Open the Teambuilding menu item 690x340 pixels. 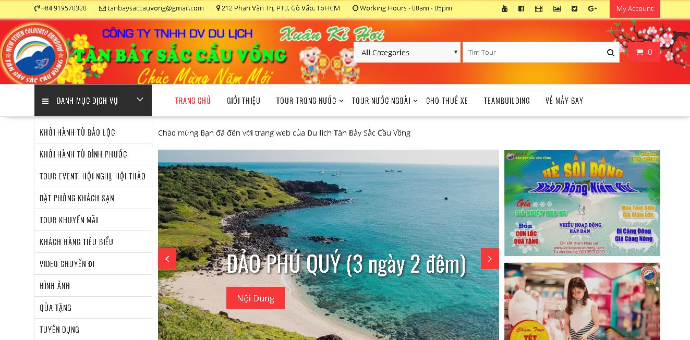point(506,101)
